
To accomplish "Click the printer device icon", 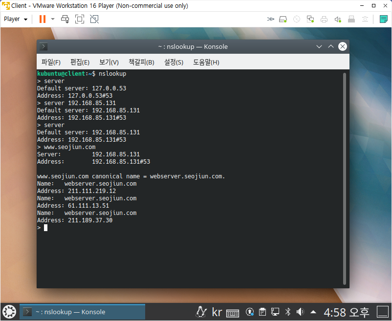I will [324, 19].
